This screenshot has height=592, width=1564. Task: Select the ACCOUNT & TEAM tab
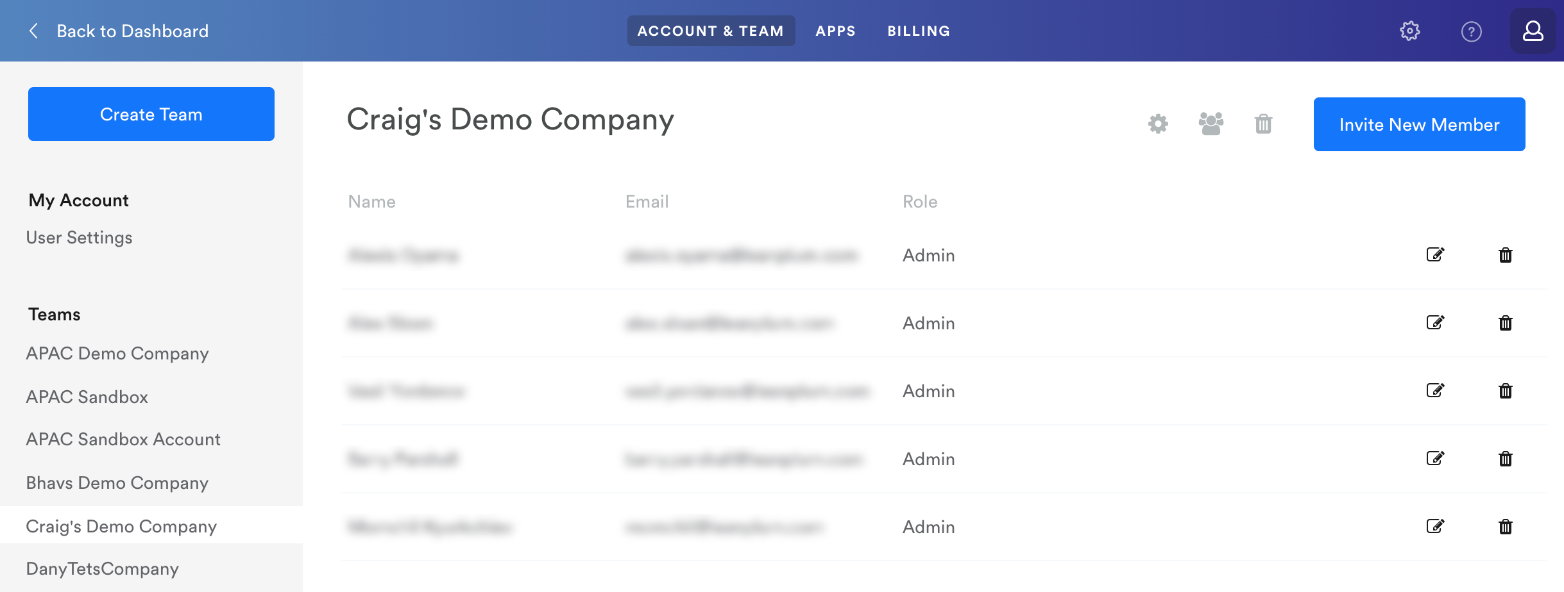click(x=711, y=31)
